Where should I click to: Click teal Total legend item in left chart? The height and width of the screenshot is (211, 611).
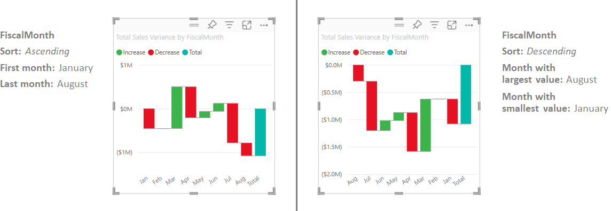click(x=192, y=52)
